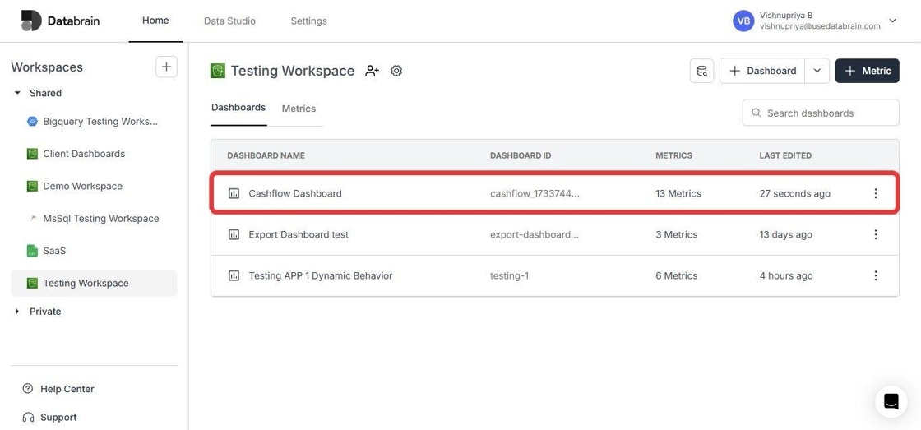The width and height of the screenshot is (921, 430).
Task: Click the + Metric button
Action: pos(867,71)
